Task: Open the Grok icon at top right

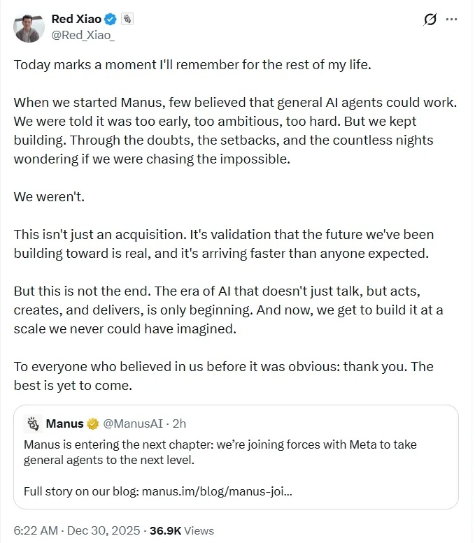Action: pos(431,20)
